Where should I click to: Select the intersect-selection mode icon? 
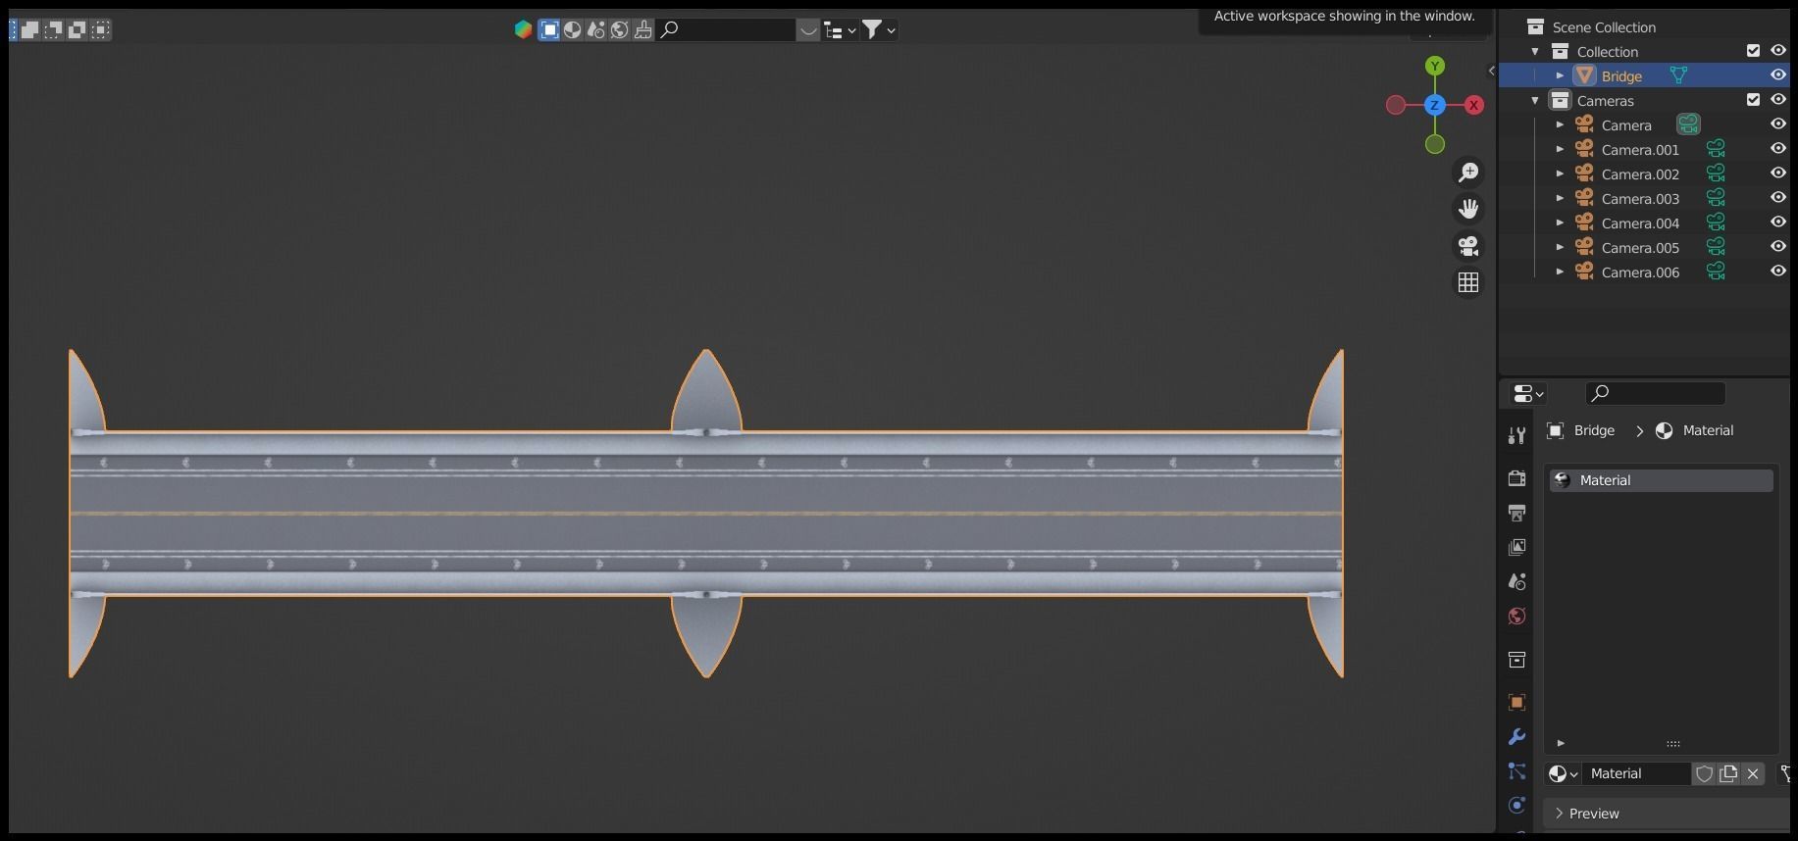point(100,29)
